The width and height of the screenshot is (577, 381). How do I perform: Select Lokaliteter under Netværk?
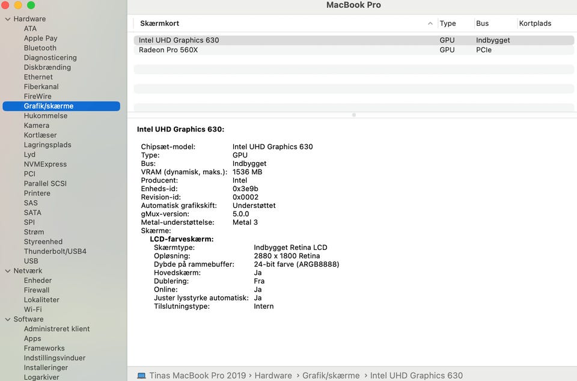41,300
